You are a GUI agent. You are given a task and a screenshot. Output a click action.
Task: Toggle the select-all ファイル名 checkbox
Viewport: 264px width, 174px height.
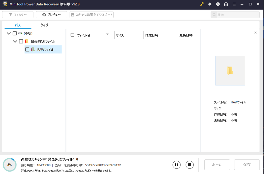72,35
